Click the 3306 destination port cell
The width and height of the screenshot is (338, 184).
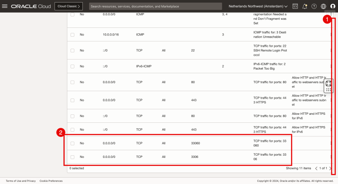(195, 157)
